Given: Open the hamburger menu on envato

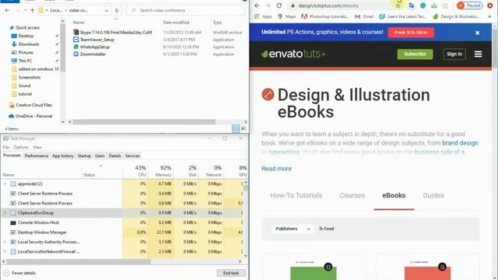Looking at the screenshot, I should point(478,54).
